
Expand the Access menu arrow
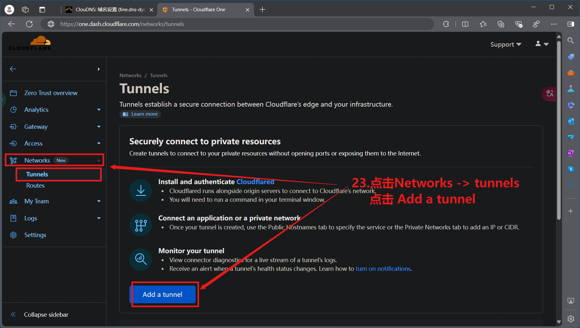[x=99, y=143]
